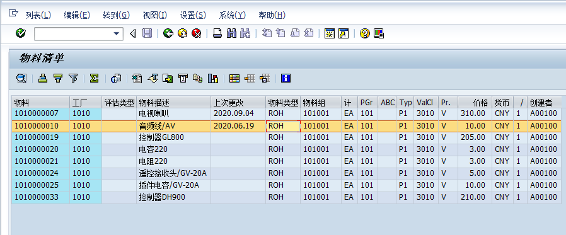
Task: Jump to the first page icon
Action: [x=267, y=33]
